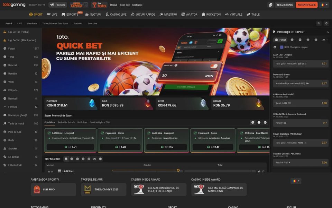The height and width of the screenshot is (208, 332).
Task: Open the LIVE main menu
Action: tap(52, 15)
